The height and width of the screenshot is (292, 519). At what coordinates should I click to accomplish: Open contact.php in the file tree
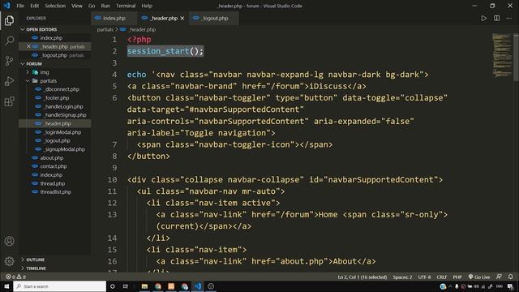pos(54,166)
